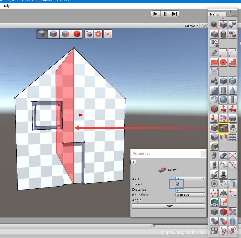Switch to object mode with red cube
The image size is (241, 238).
pos(77,34)
